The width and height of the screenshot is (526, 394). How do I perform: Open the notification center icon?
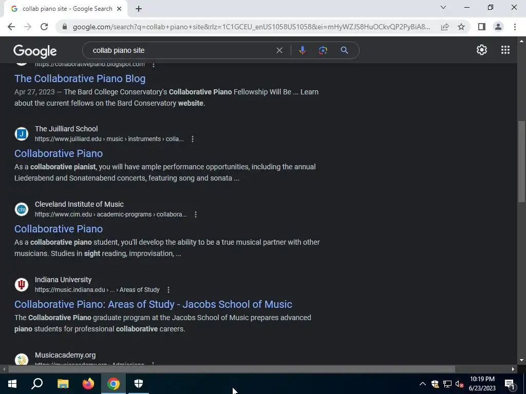pyautogui.click(x=509, y=384)
